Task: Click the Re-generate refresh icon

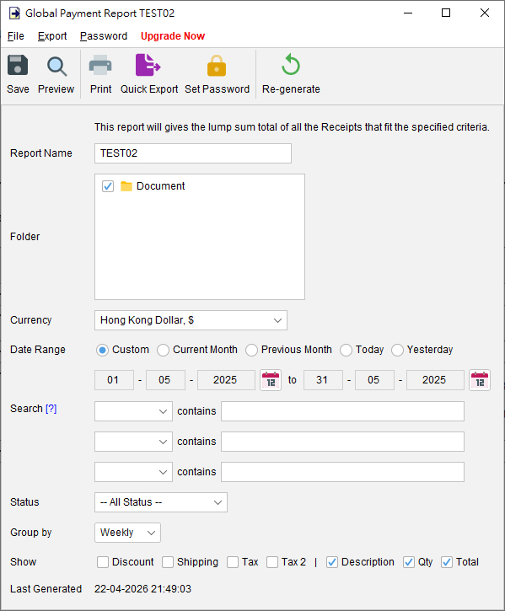Action: click(291, 65)
